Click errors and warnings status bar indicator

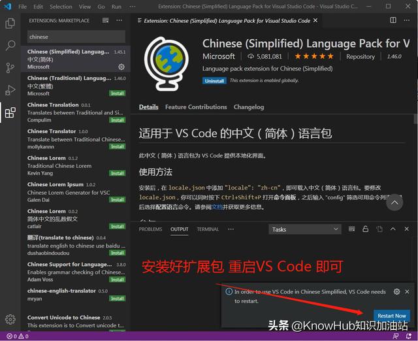pyautogui.click(x=18, y=336)
